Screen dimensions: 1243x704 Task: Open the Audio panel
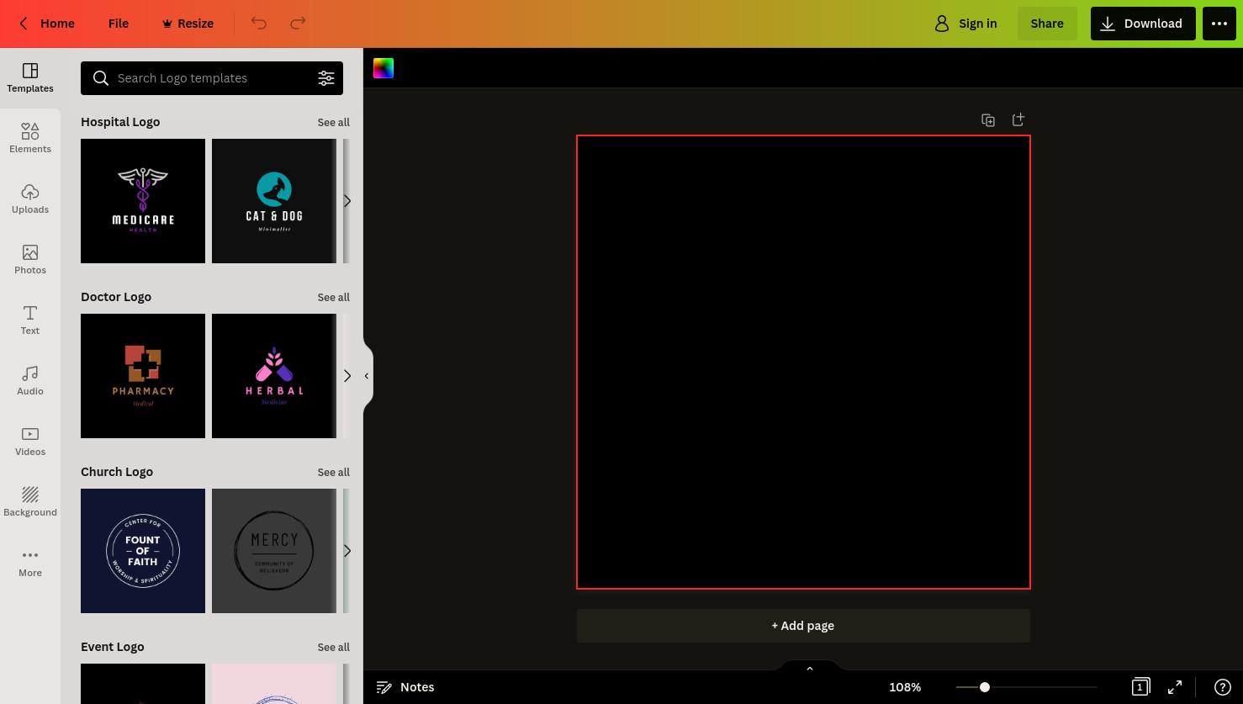tap(30, 381)
